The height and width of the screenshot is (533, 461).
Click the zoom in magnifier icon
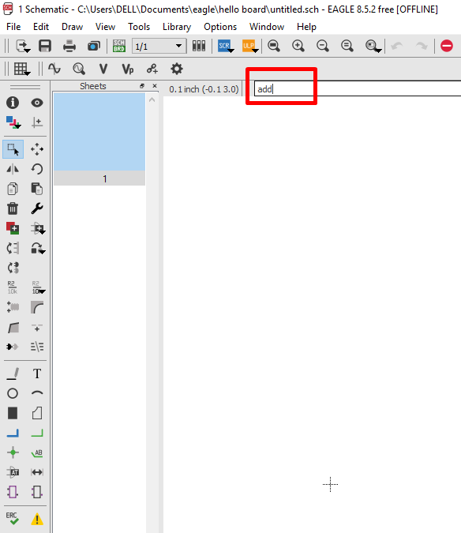298,46
